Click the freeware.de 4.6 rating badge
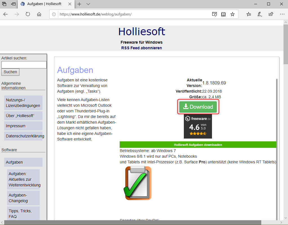 point(198,126)
